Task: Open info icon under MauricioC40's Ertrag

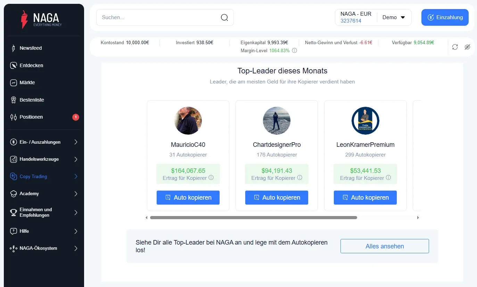Action: coord(211,178)
